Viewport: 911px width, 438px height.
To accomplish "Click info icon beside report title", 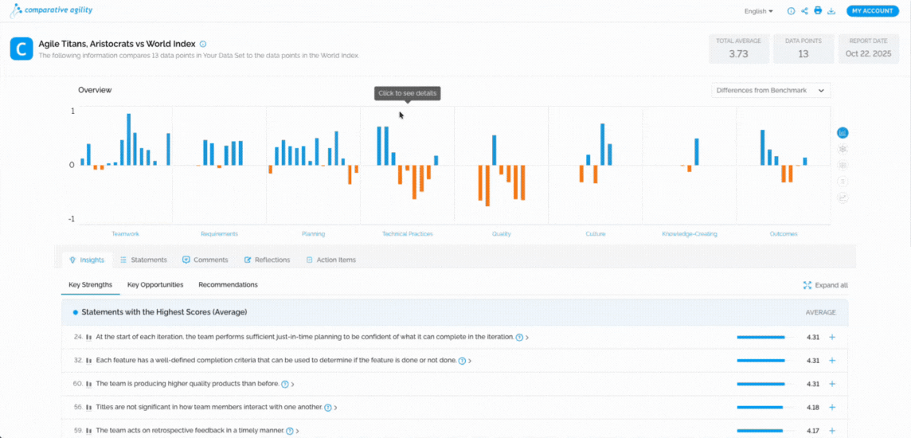I will [203, 45].
